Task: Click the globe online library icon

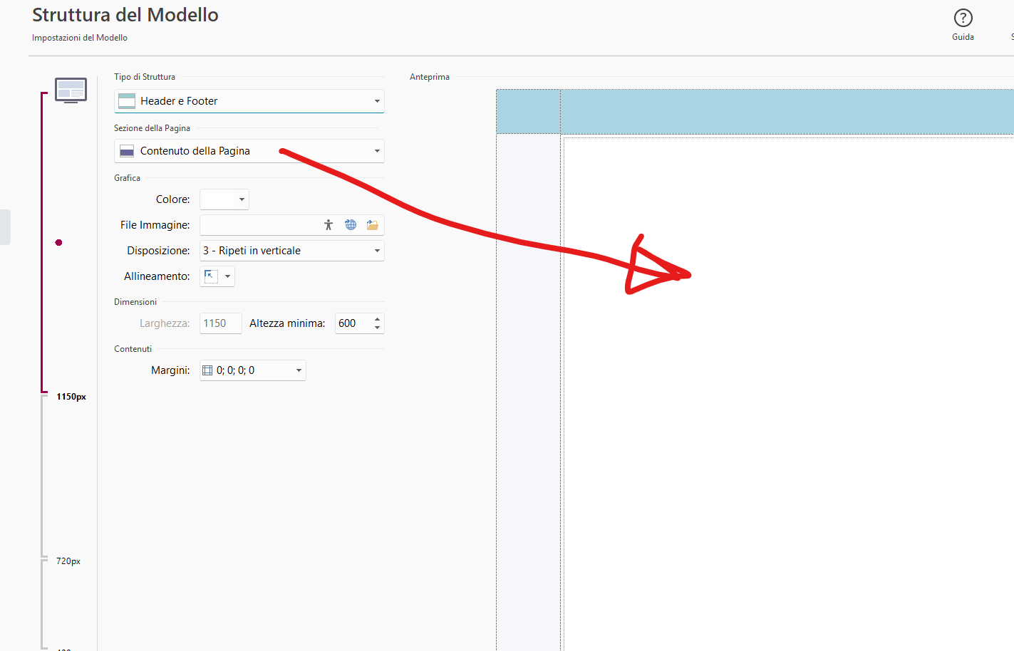Action: (x=351, y=225)
